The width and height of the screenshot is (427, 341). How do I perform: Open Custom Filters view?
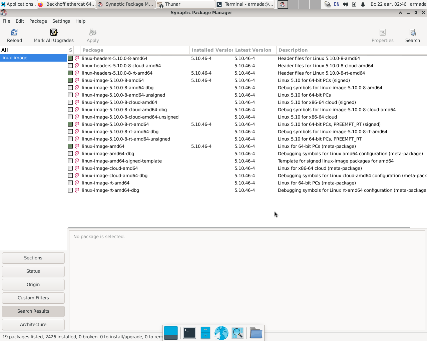click(x=33, y=298)
